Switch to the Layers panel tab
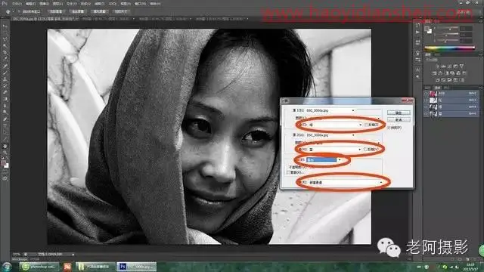This screenshot has width=484, height=272. pyautogui.click(x=427, y=88)
